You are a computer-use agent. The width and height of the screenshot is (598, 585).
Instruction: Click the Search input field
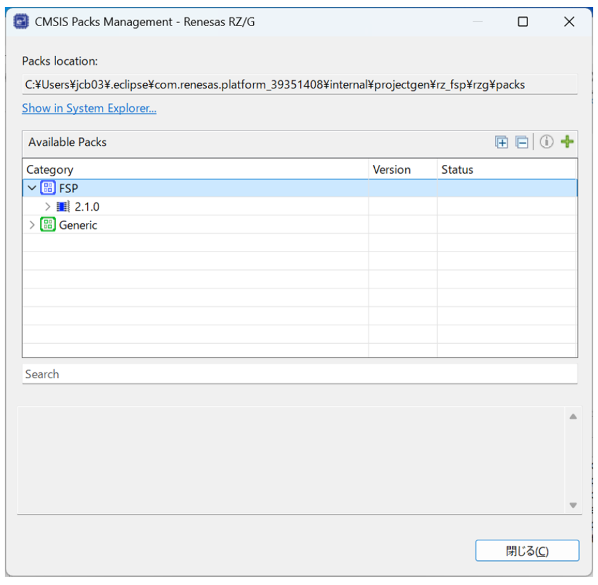point(300,374)
